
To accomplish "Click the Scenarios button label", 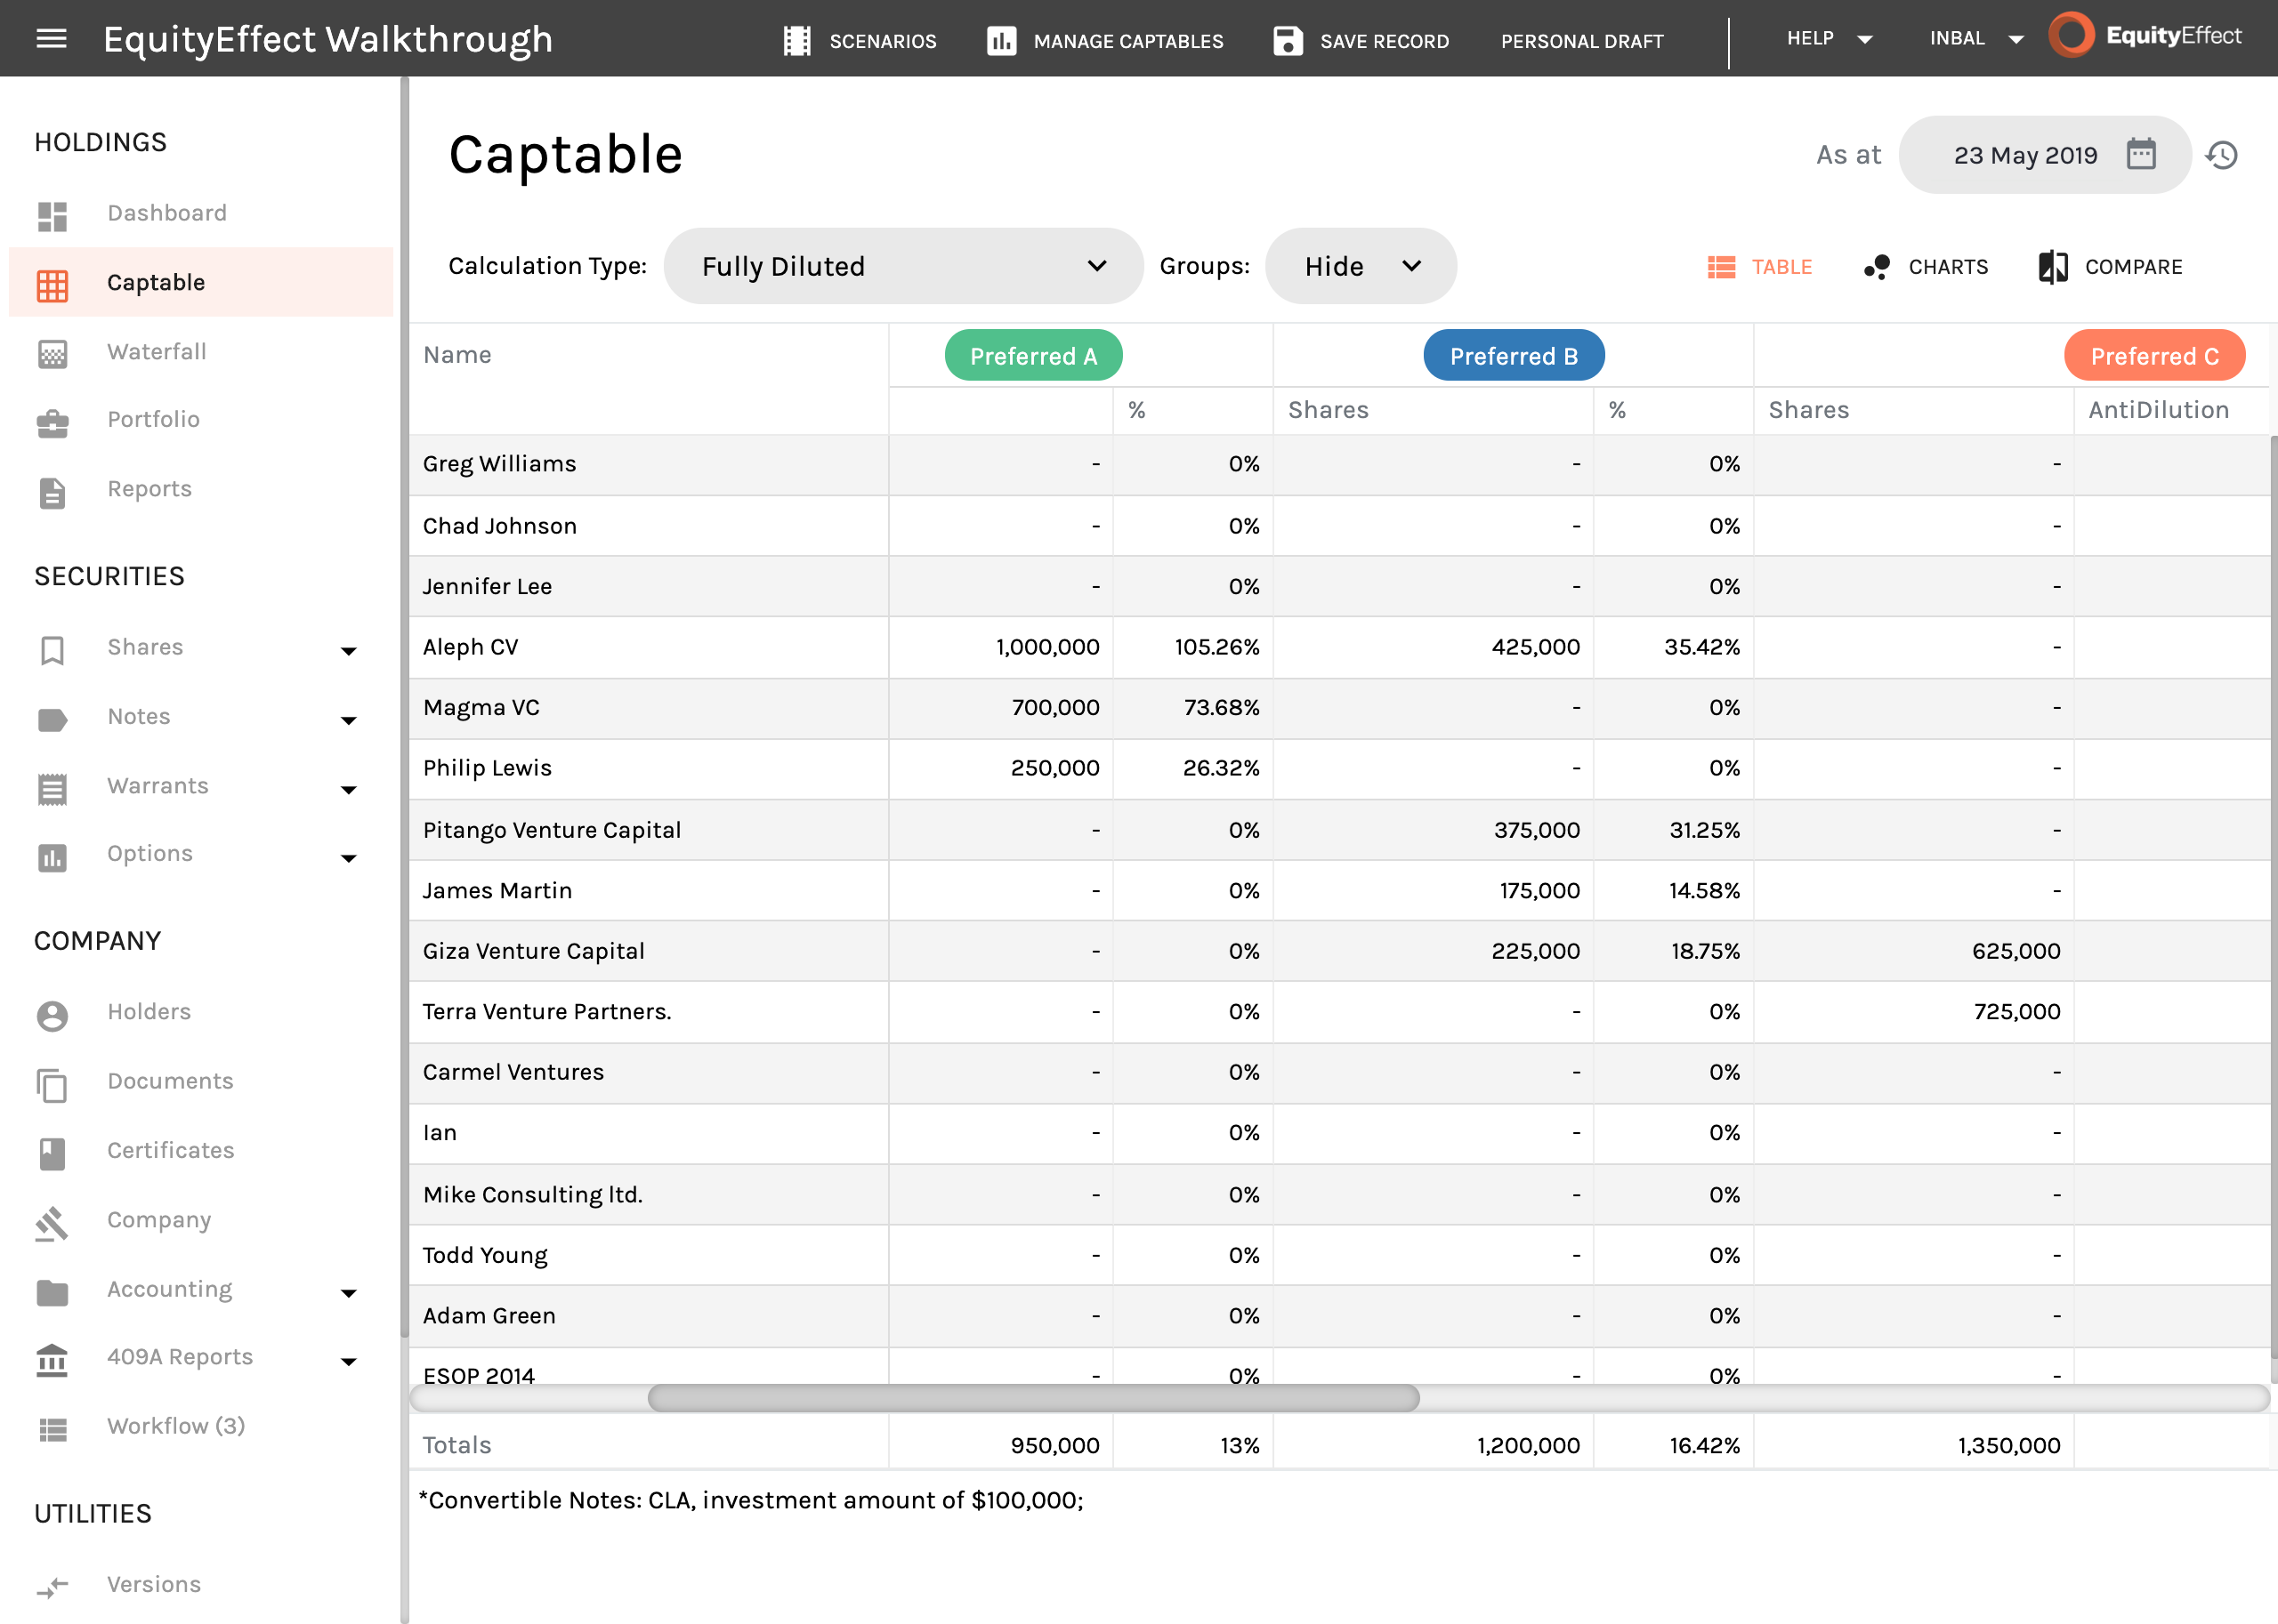I will click(x=883, y=41).
